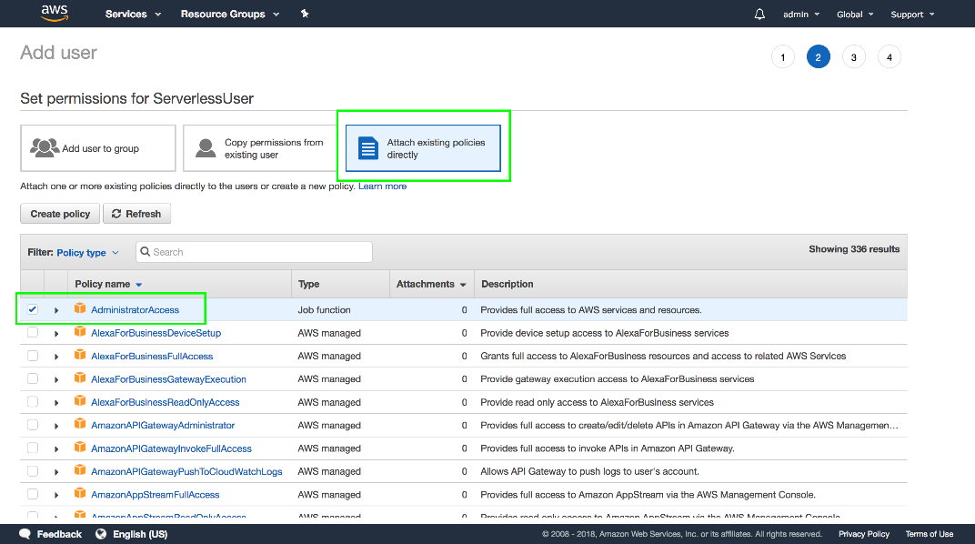Click the Copy permissions from existing user icon
Viewport: 975px width, 544px height.
[207, 148]
